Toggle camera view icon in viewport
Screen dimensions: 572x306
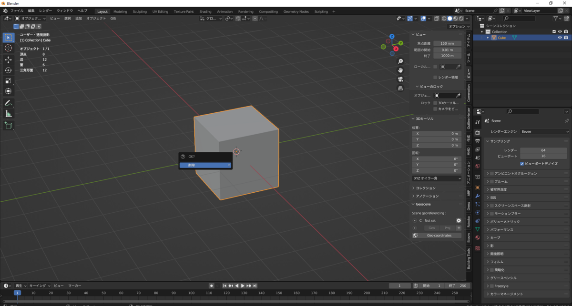(x=400, y=79)
